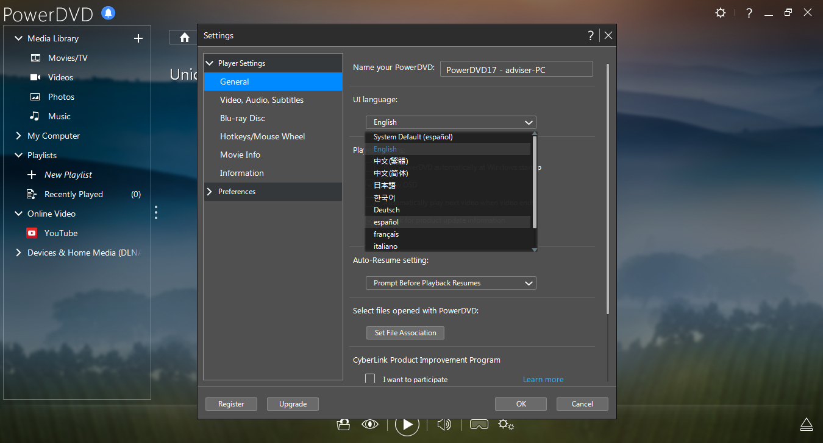
Task: Choose the 中文(繁體) language option
Action: (448, 161)
